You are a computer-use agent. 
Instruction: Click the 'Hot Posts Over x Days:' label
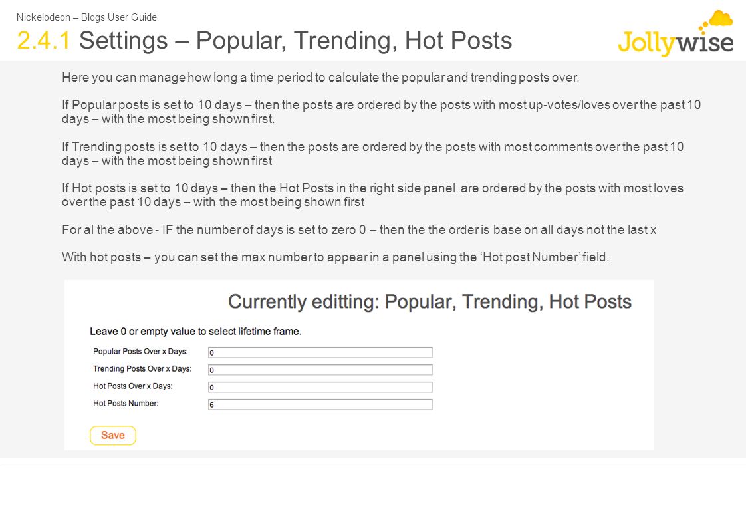click(x=133, y=386)
